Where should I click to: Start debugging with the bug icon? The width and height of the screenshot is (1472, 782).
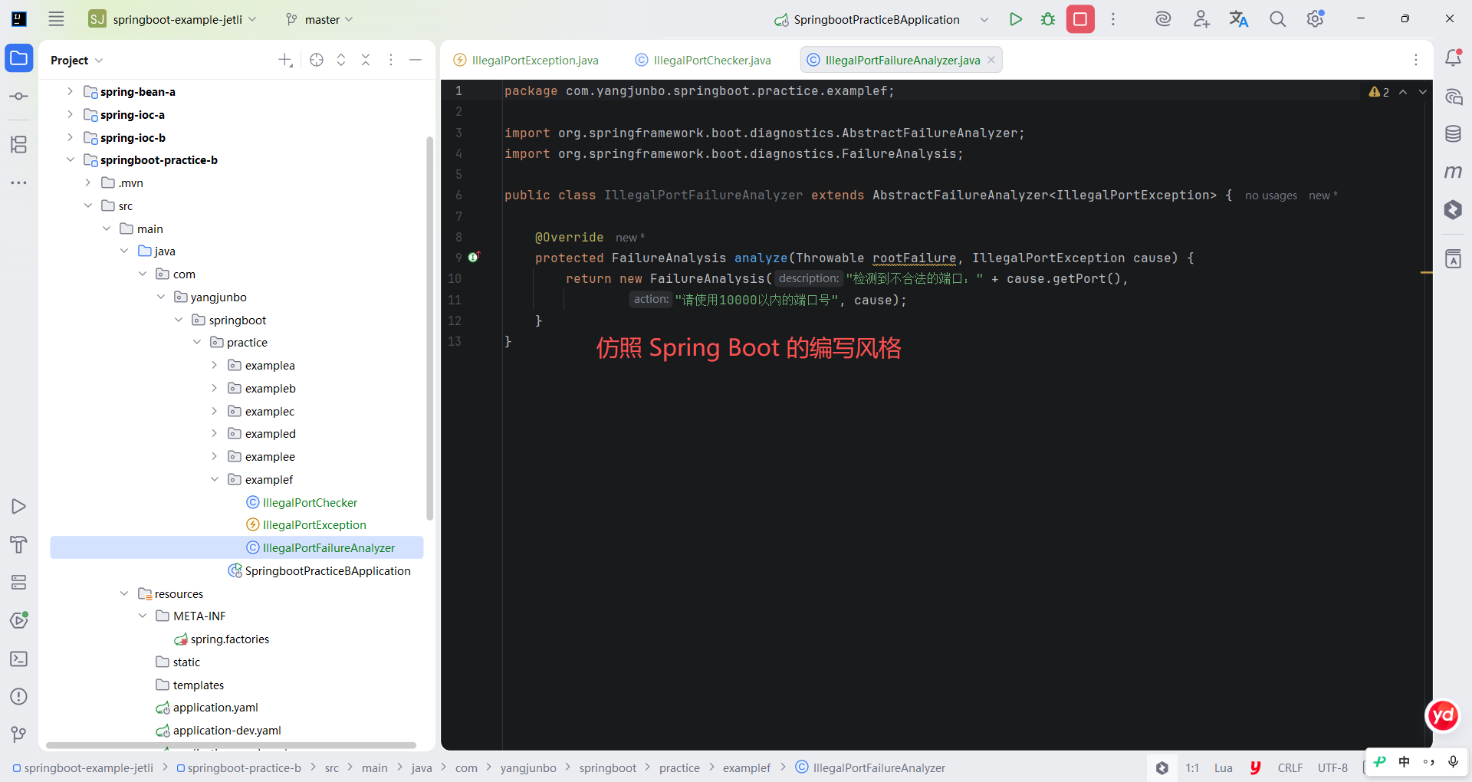1048,19
